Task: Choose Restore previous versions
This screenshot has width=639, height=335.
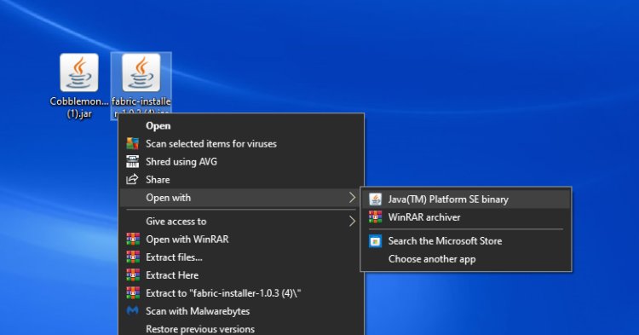Action: (x=241, y=328)
